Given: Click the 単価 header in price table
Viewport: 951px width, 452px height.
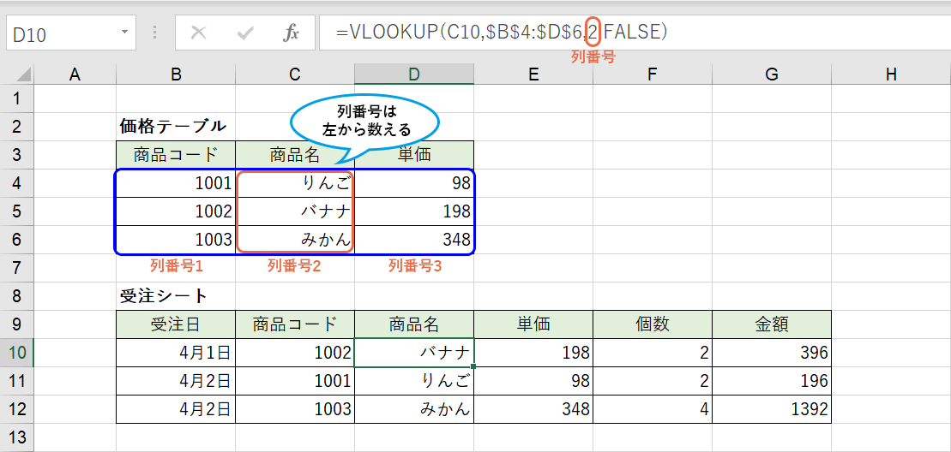Looking at the screenshot, I should pyautogui.click(x=414, y=155).
